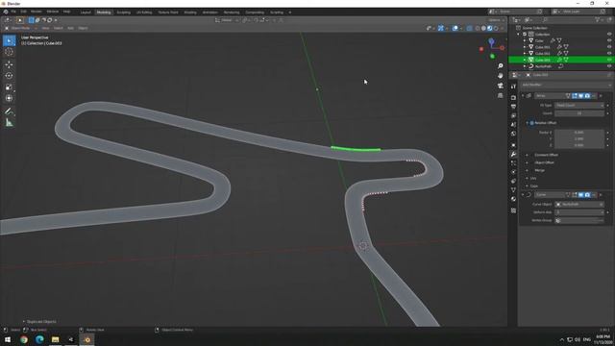The image size is (615, 346).
Task: Hide the Cube object via eye
Action: tap(609, 40)
